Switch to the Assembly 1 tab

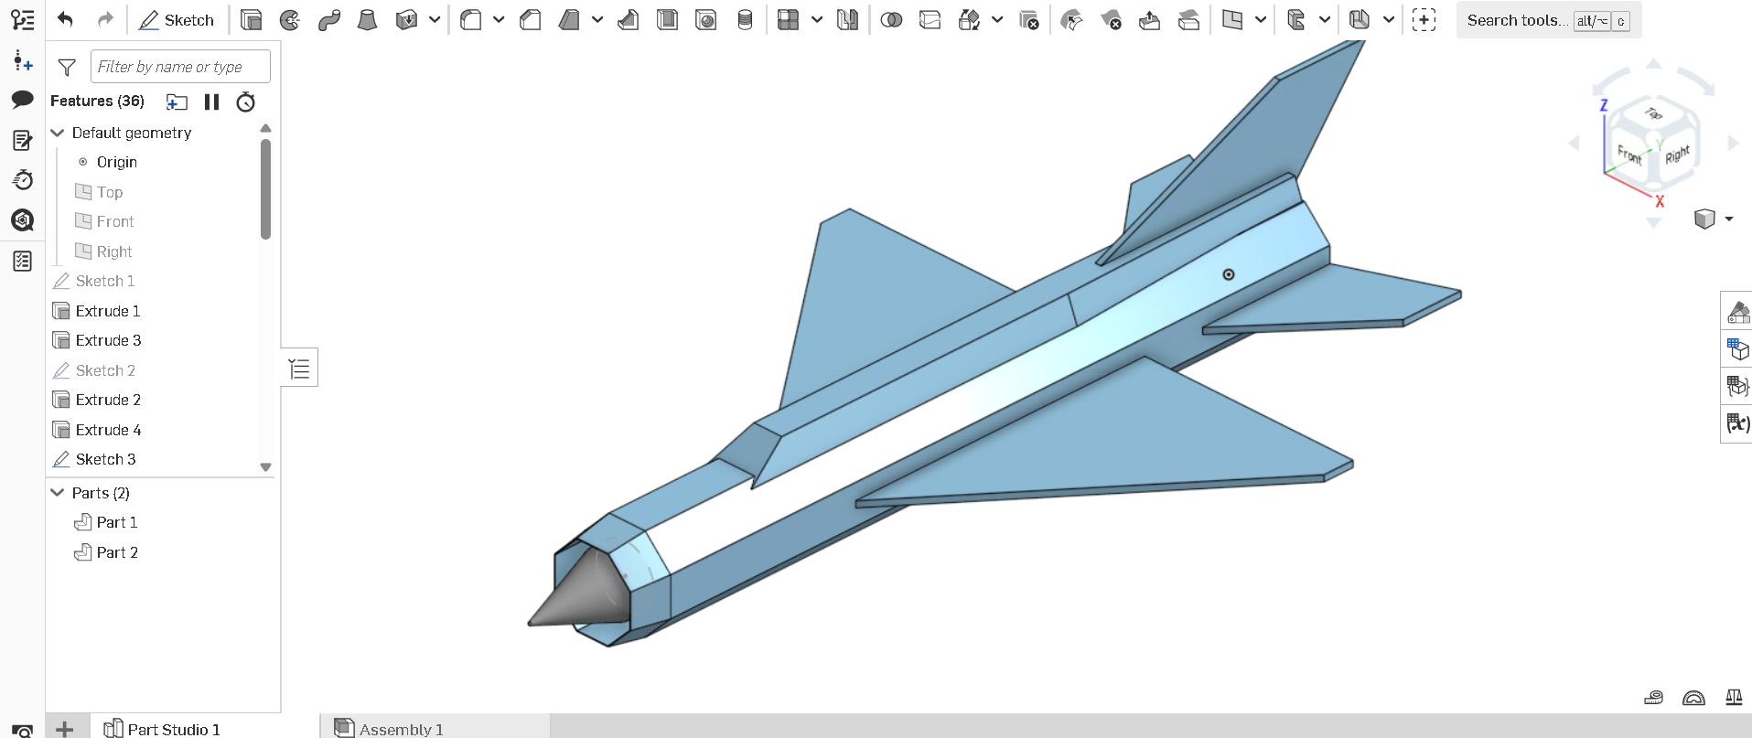[401, 729]
